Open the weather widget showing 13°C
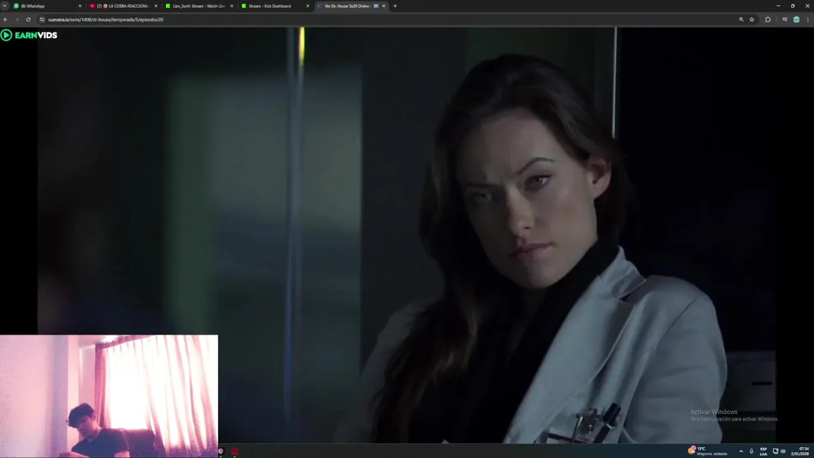Screen dimensions: 814x458 pyautogui.click(x=707, y=451)
